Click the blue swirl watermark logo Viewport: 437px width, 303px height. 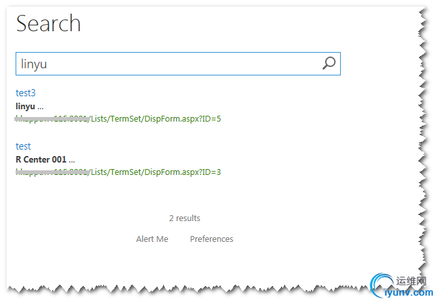click(382, 284)
